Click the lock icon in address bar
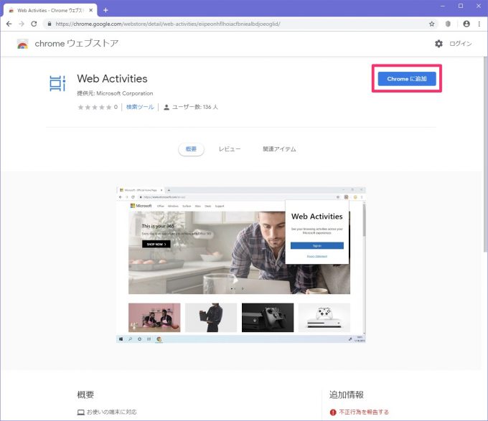Image resolution: width=488 pixels, height=421 pixels. [x=50, y=24]
